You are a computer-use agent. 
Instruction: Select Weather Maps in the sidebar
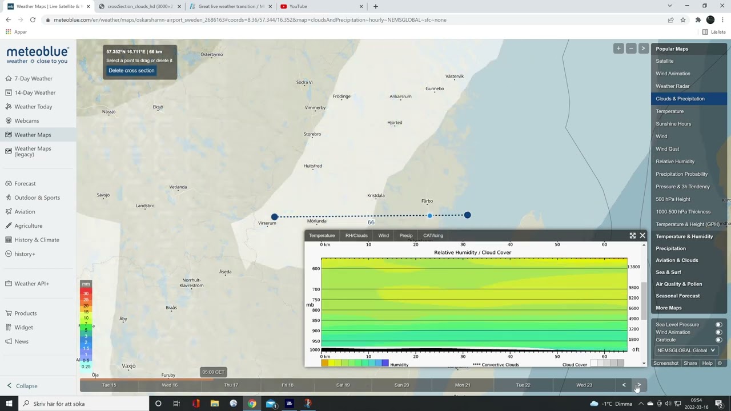point(33,135)
